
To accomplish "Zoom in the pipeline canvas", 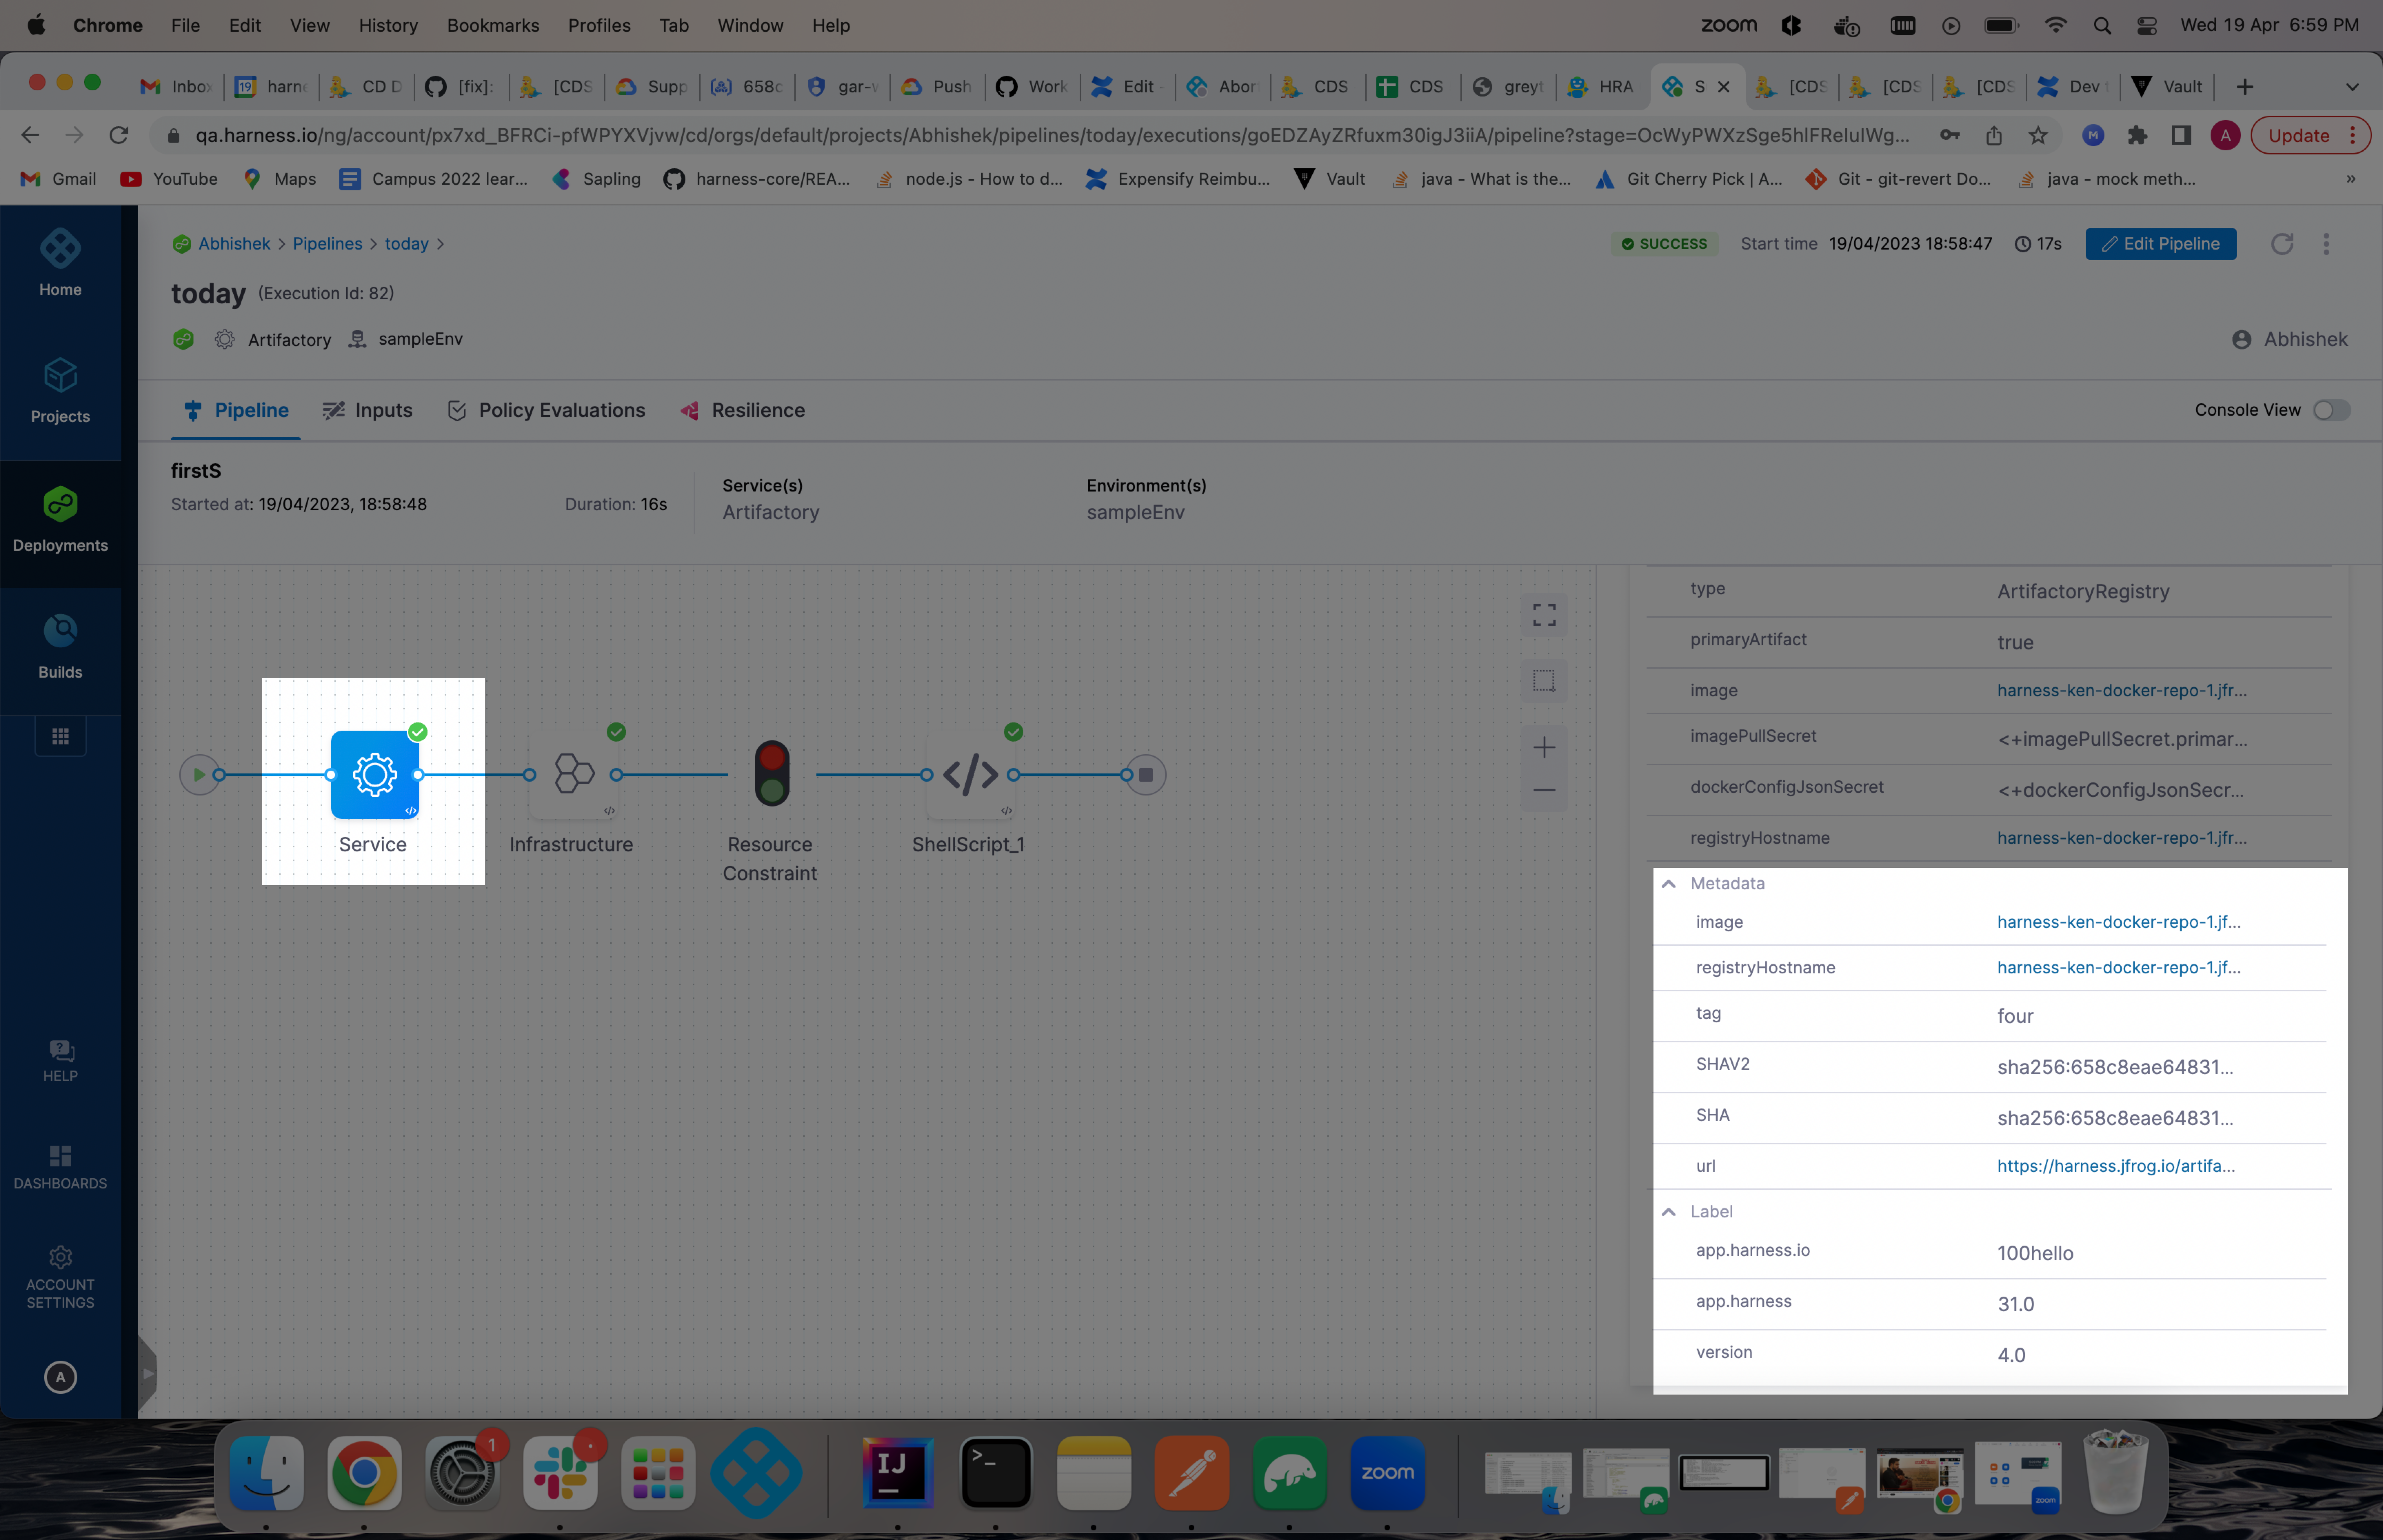I will [x=1544, y=747].
